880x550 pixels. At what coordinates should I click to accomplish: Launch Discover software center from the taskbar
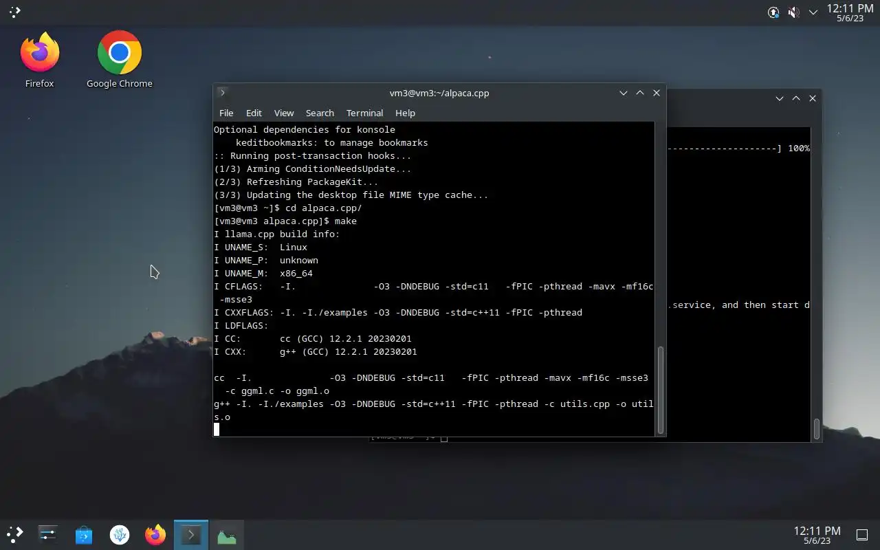click(x=84, y=534)
